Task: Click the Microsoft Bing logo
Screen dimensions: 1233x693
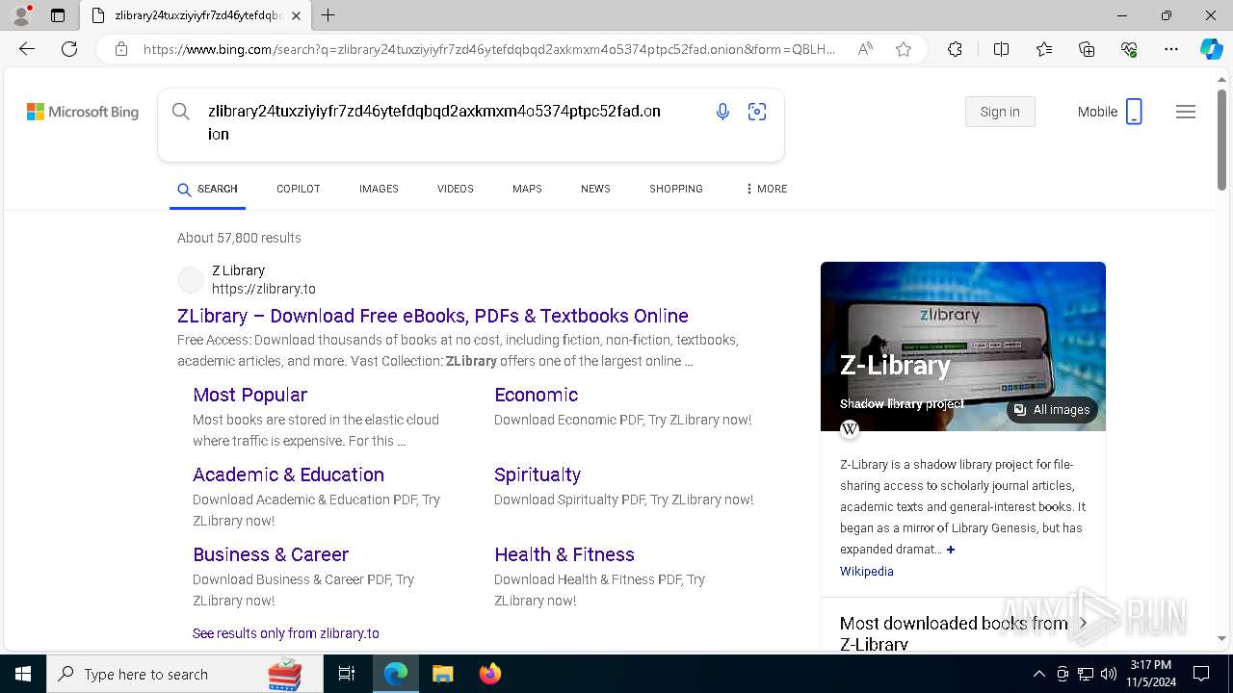Action: [83, 112]
